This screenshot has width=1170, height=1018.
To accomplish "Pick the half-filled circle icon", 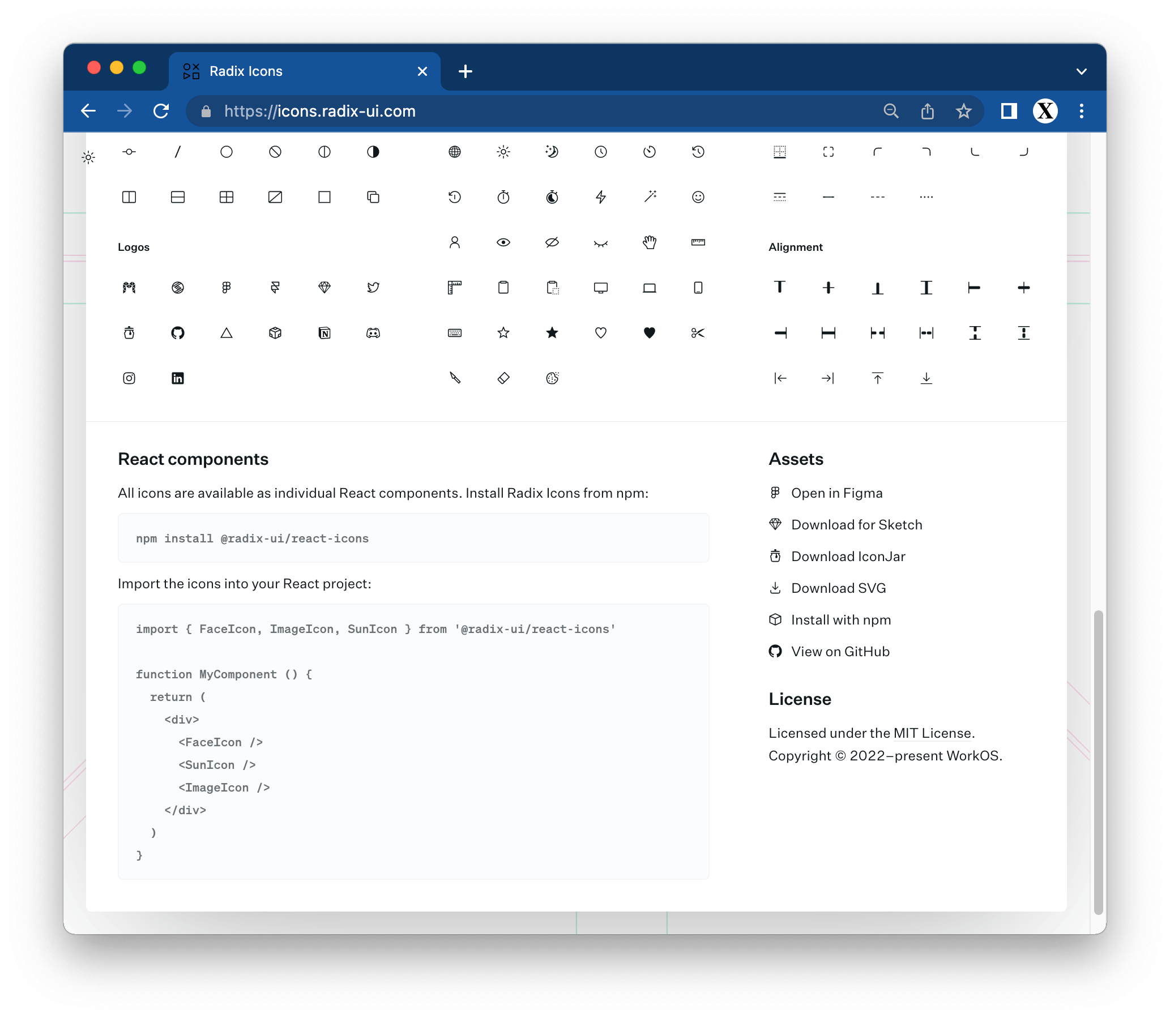I will [x=373, y=152].
